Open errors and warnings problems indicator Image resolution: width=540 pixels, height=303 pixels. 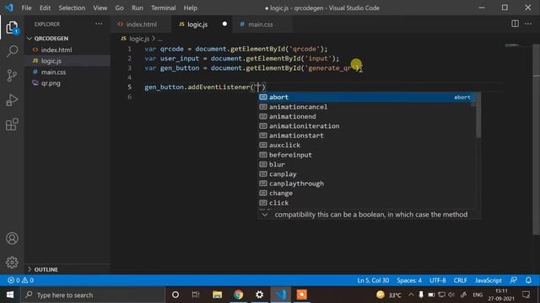point(20,280)
